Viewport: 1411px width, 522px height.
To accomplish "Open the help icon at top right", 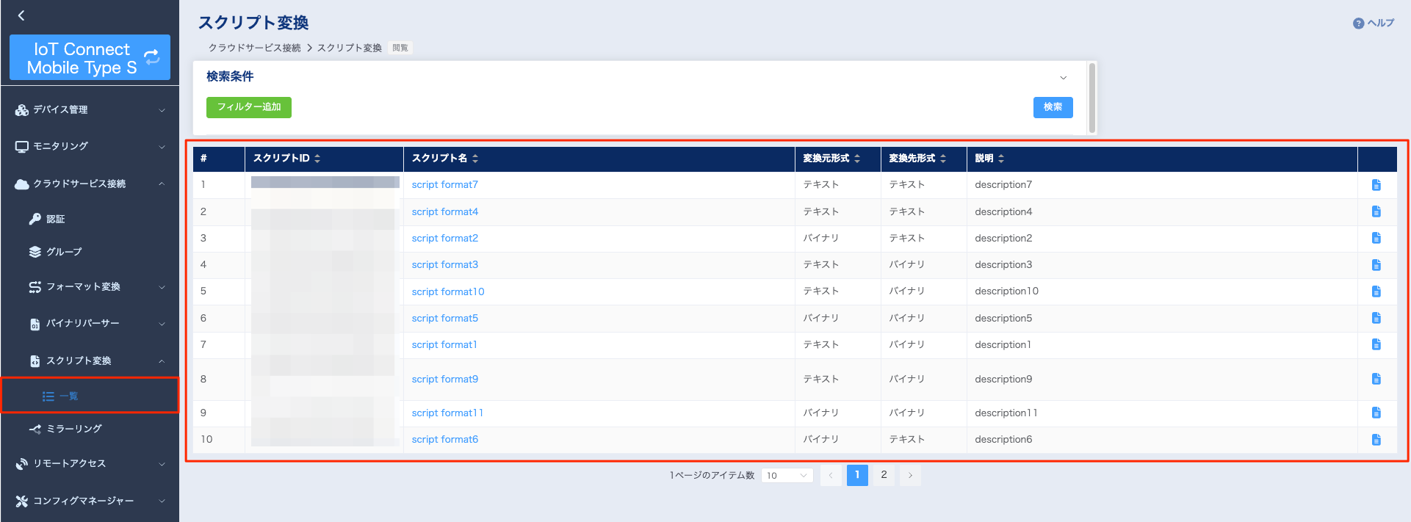I will (1358, 23).
